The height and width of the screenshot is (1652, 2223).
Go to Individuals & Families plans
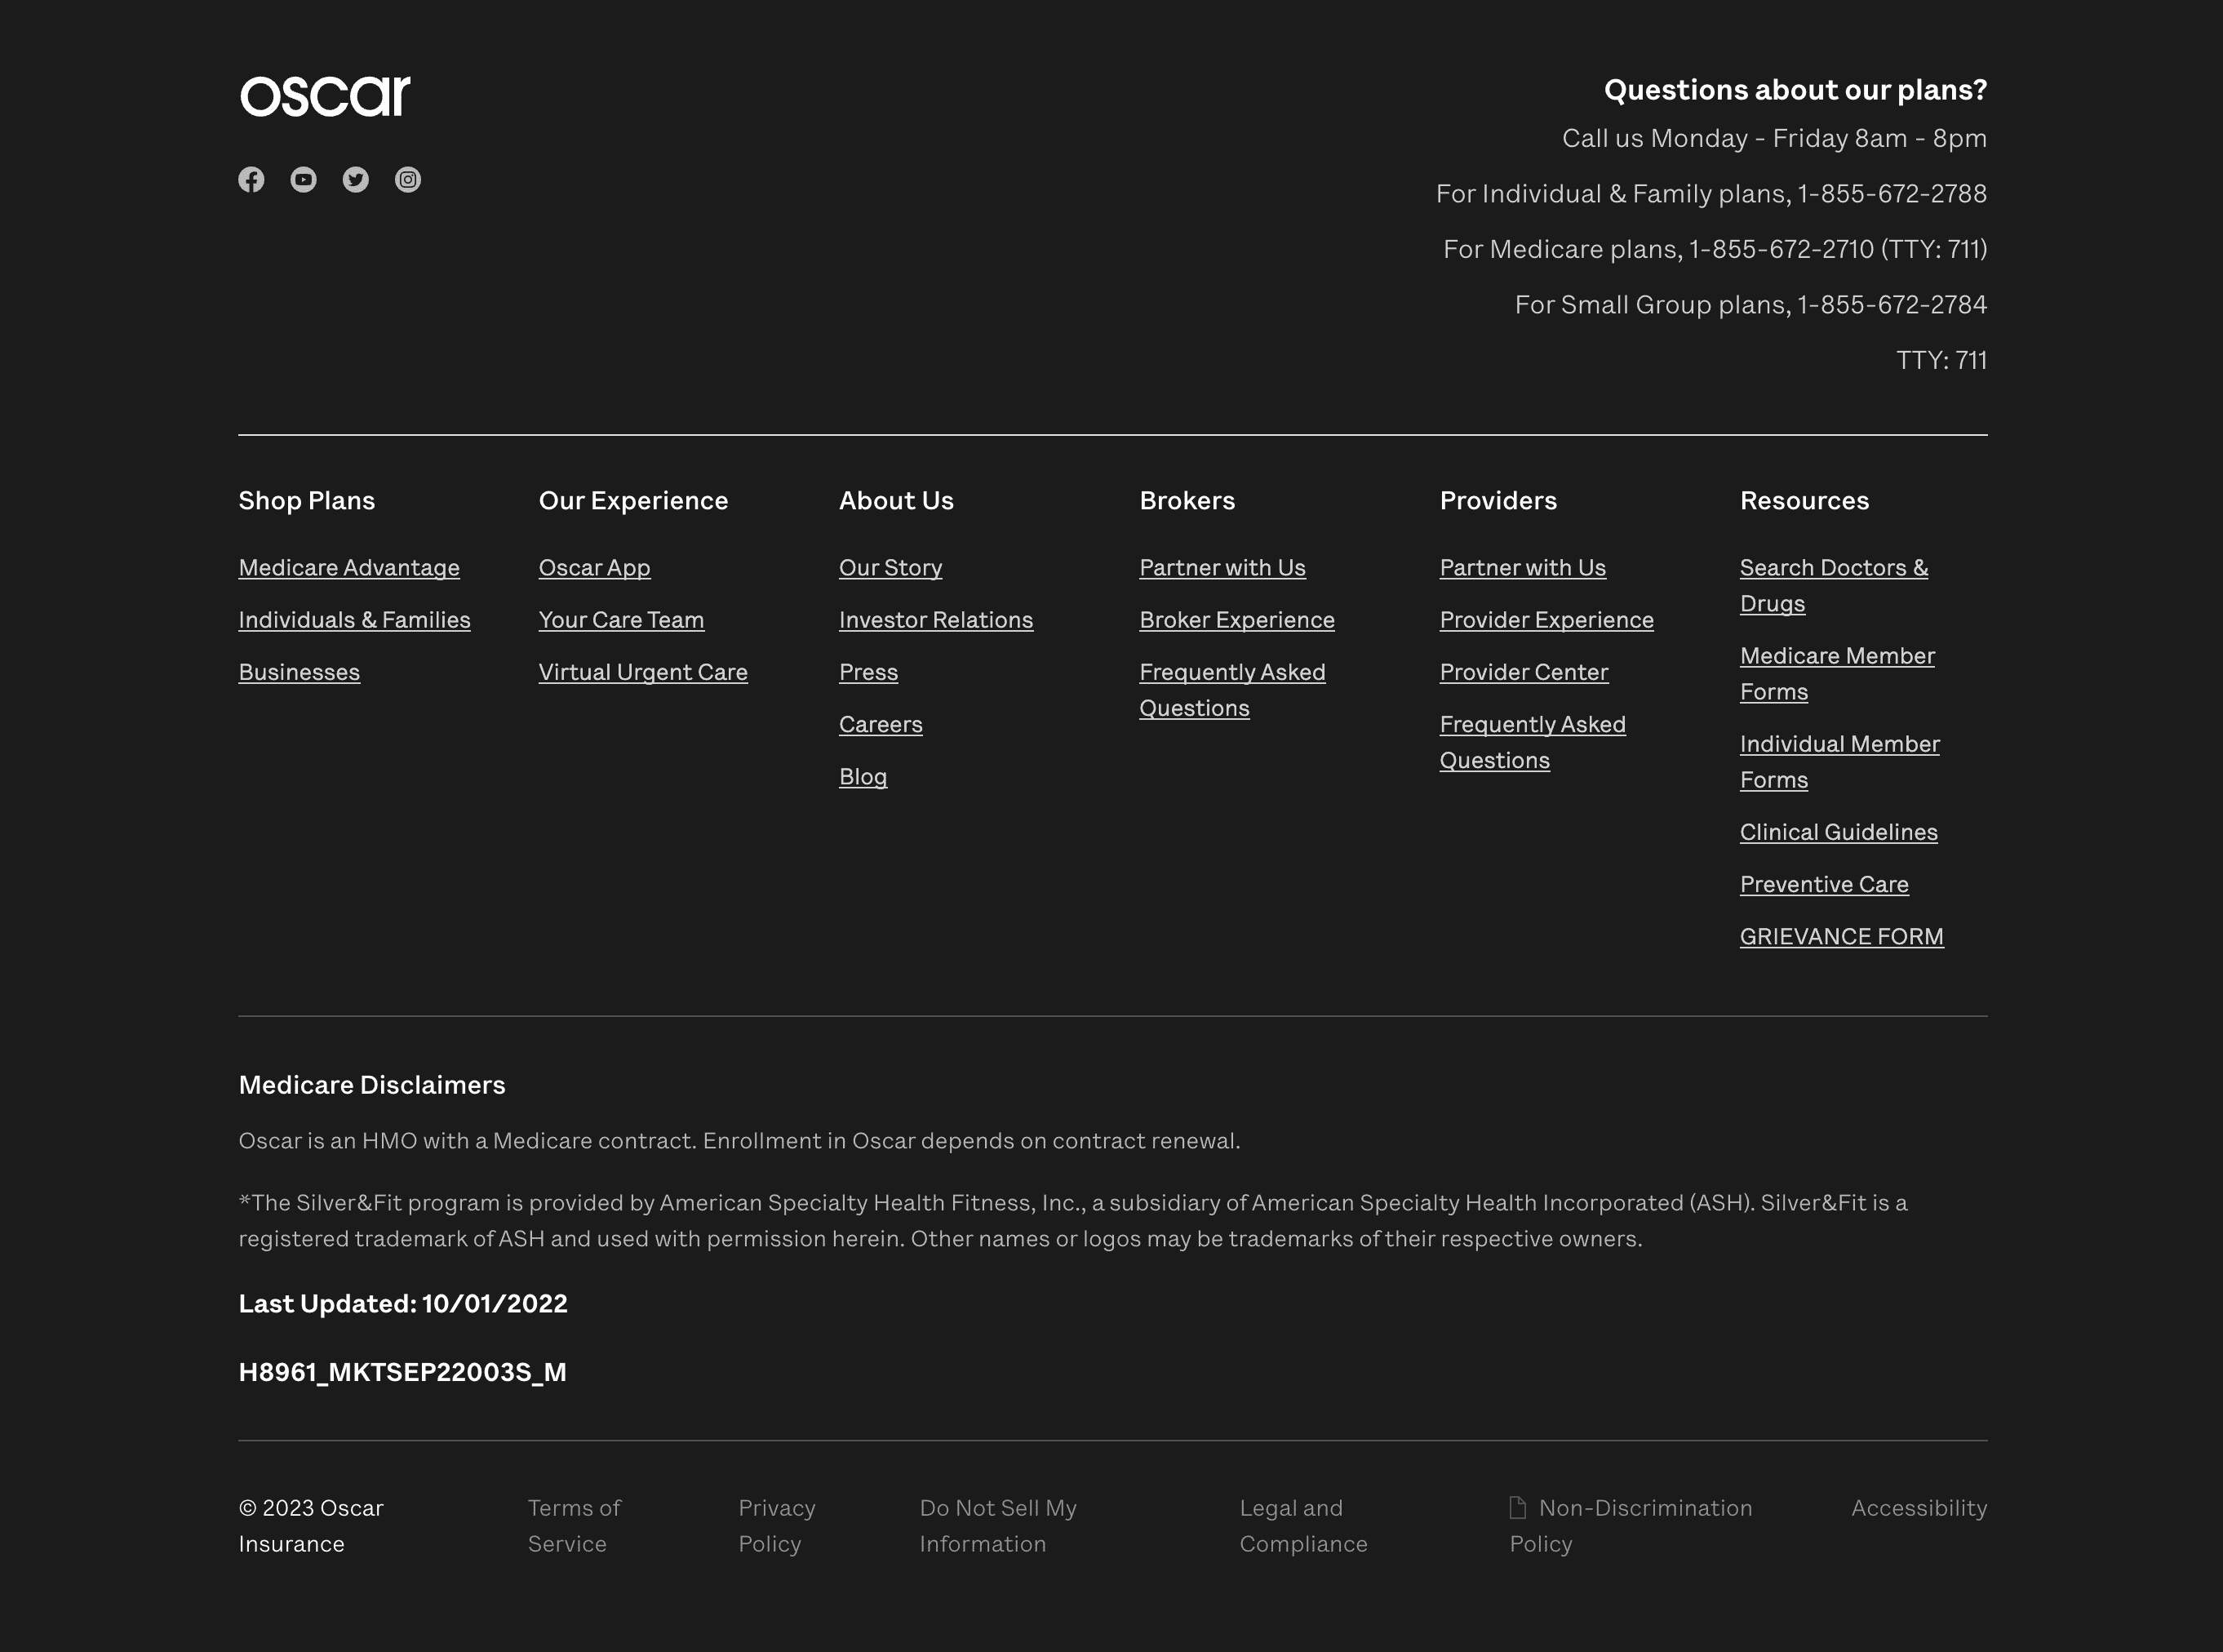coord(354,620)
